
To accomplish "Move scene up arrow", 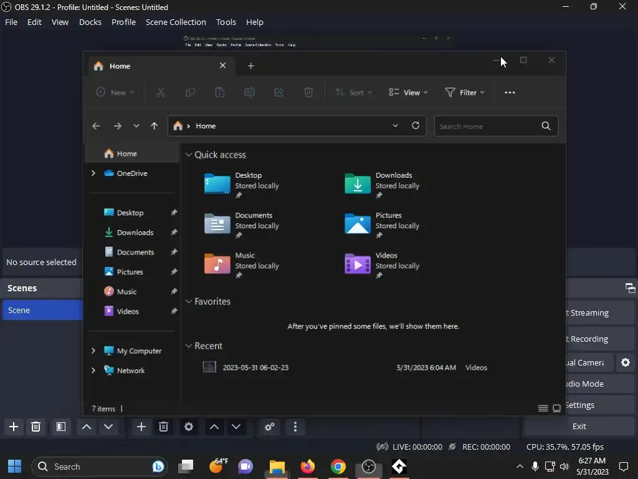I will (x=87, y=427).
